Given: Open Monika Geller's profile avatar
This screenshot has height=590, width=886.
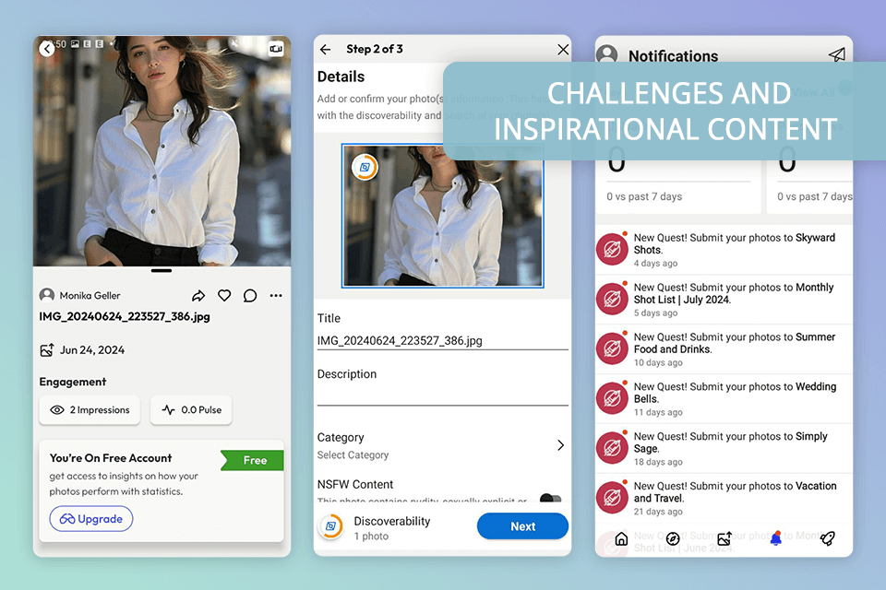Looking at the screenshot, I should pos(47,295).
